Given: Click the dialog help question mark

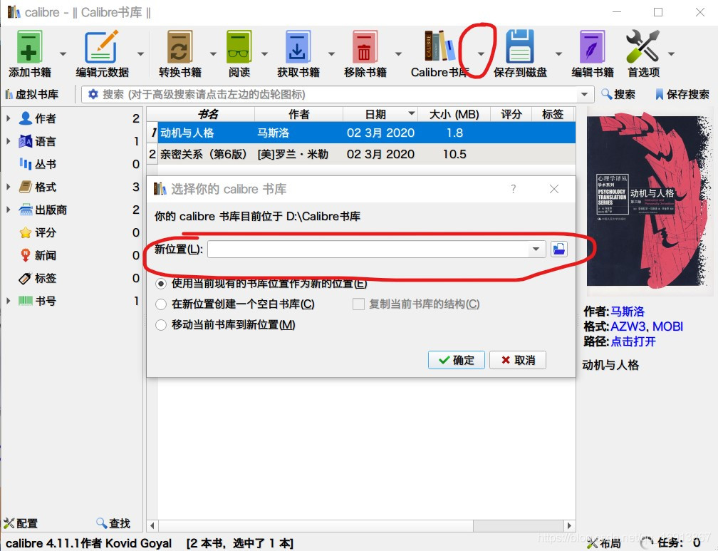Looking at the screenshot, I should click(514, 189).
